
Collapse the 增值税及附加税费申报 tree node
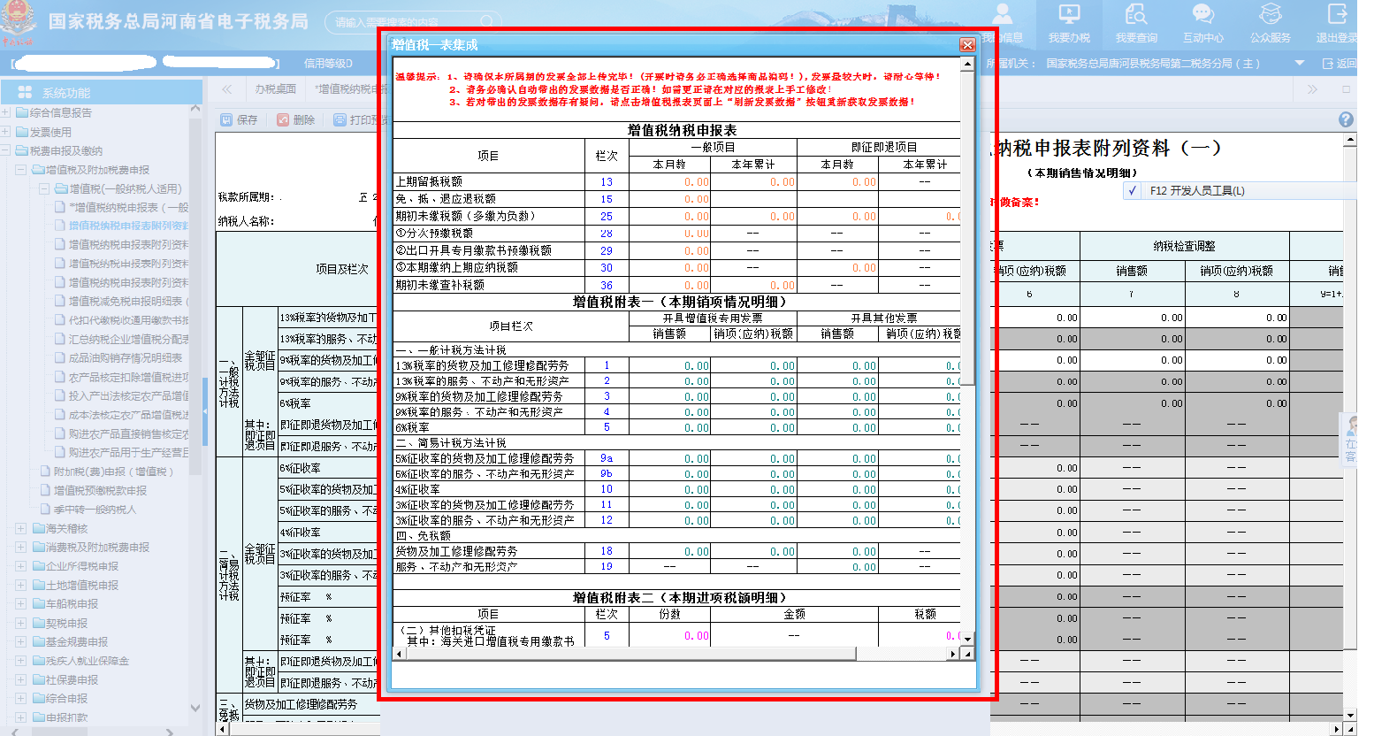tap(20, 170)
